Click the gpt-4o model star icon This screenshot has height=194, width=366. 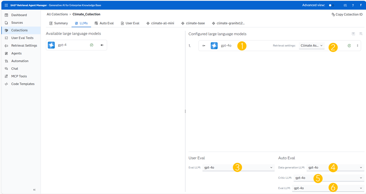point(214,45)
